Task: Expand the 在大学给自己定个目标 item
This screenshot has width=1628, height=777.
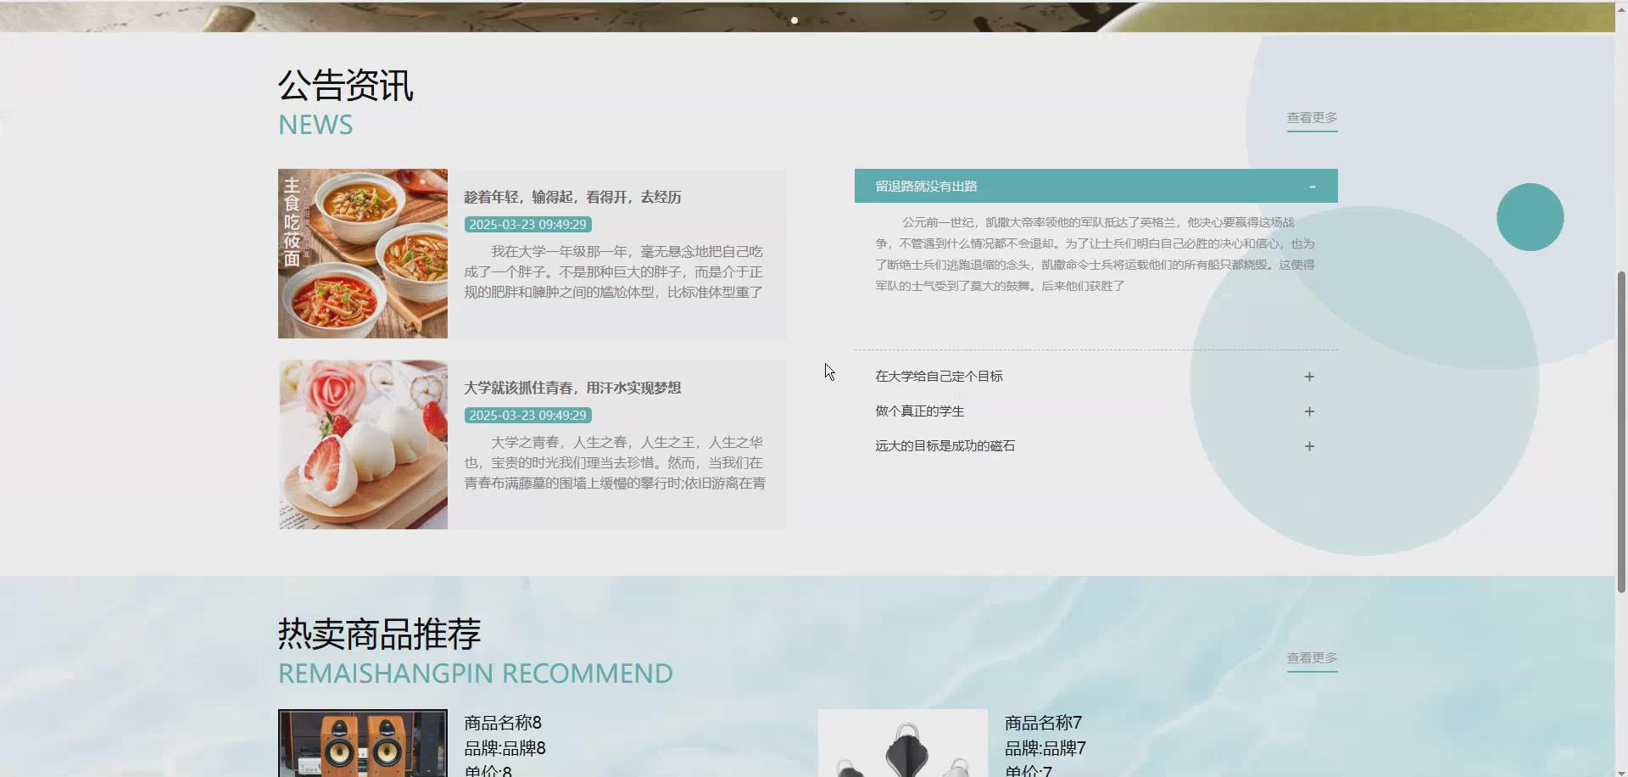Action: (x=1309, y=376)
